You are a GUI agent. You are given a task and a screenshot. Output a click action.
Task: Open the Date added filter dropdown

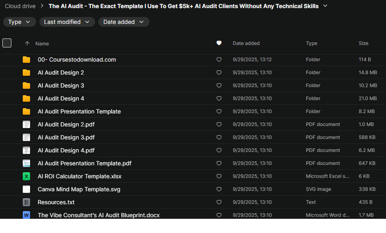tap(124, 22)
